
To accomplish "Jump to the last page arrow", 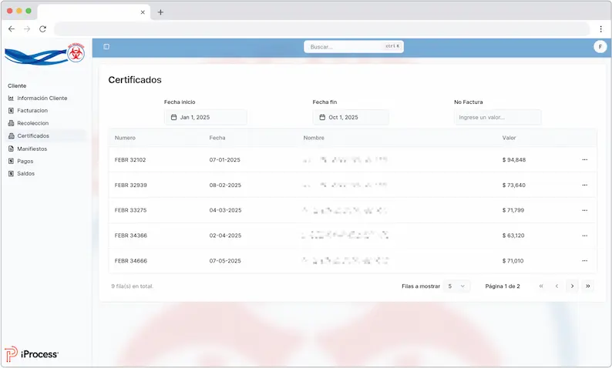I will 588,286.
